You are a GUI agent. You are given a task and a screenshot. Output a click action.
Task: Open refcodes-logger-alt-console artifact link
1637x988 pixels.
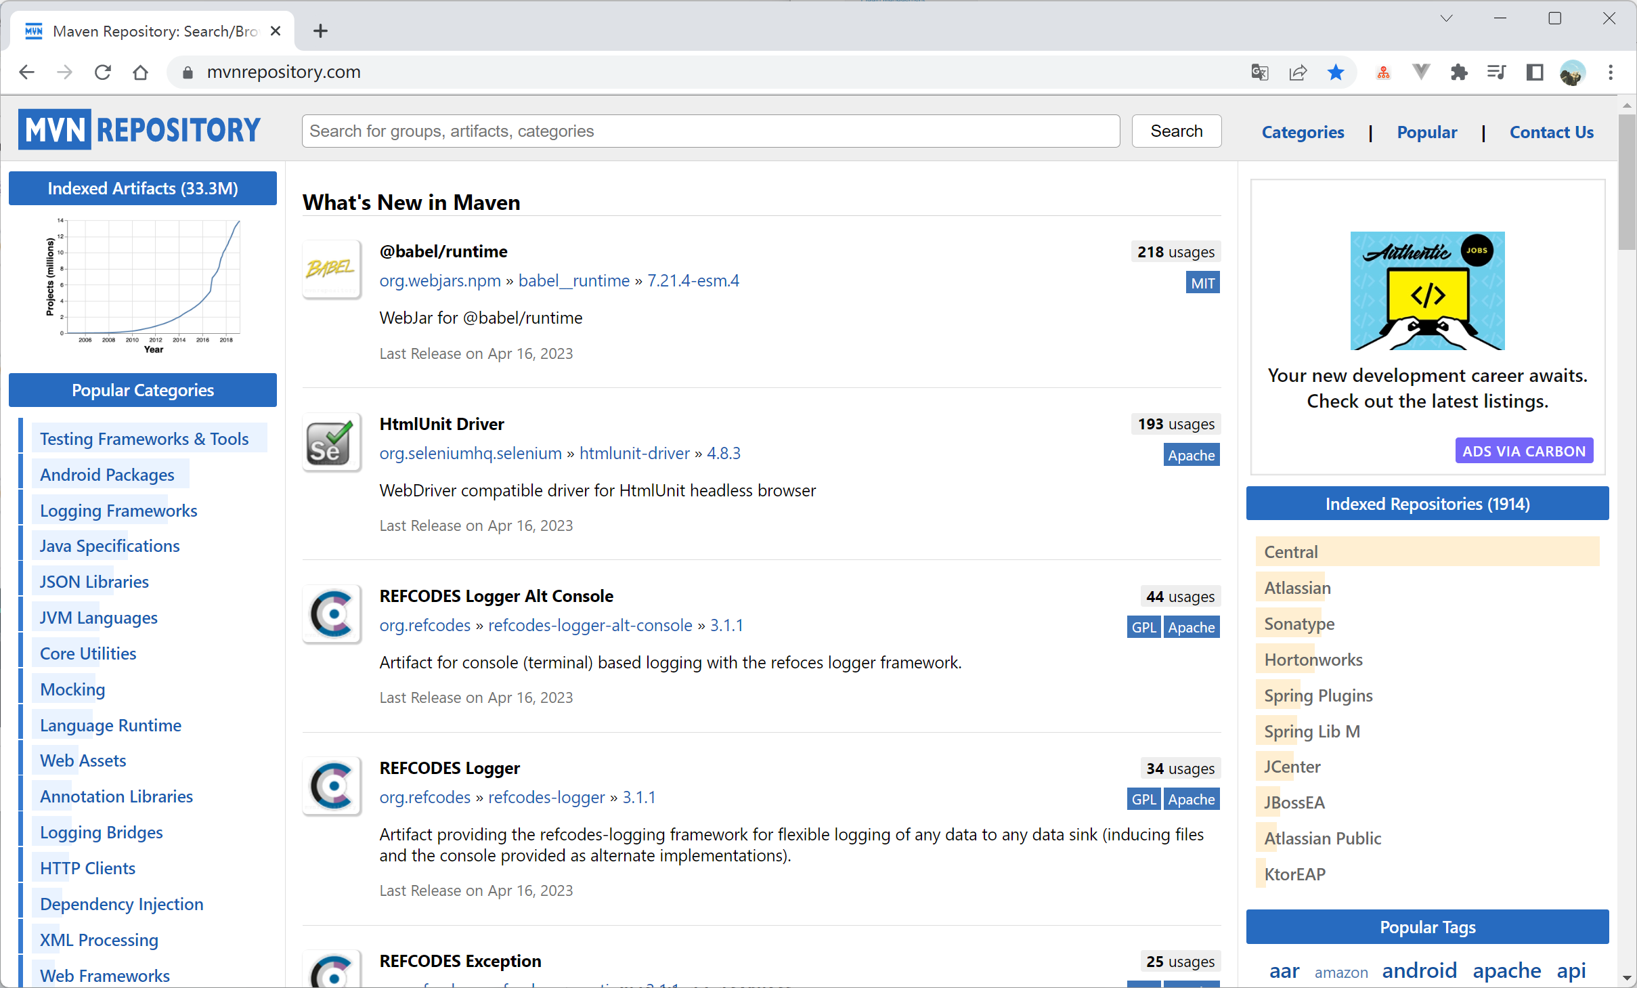pyautogui.click(x=590, y=625)
